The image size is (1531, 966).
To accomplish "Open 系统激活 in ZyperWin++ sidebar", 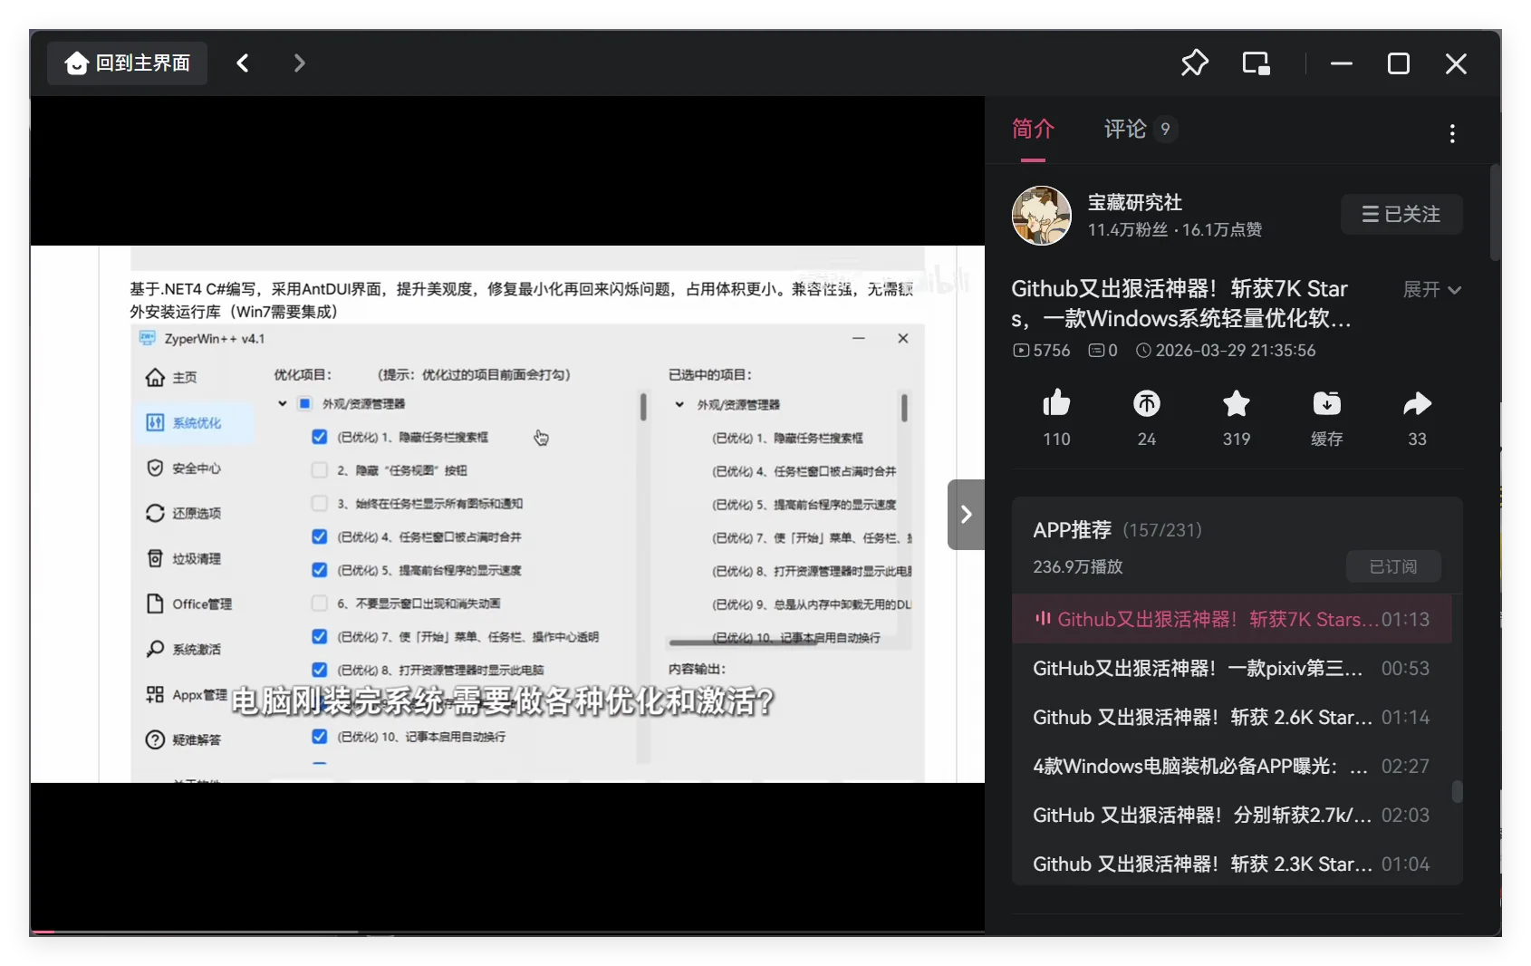I will [184, 650].
